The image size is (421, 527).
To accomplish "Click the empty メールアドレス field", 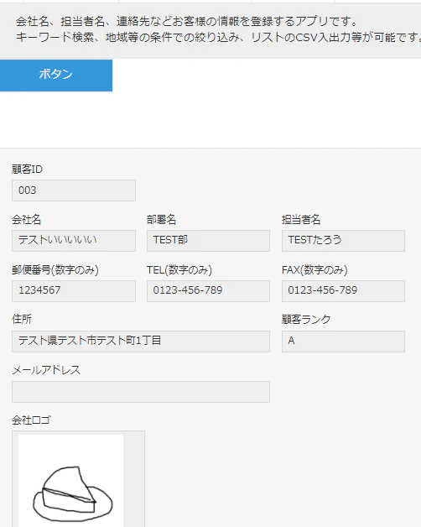I will pos(141,392).
